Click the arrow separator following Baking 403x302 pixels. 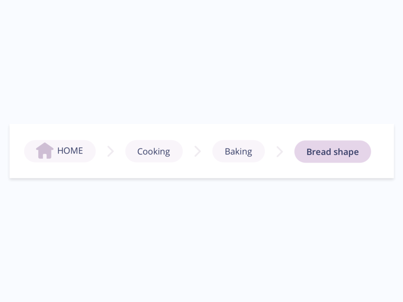(280, 151)
